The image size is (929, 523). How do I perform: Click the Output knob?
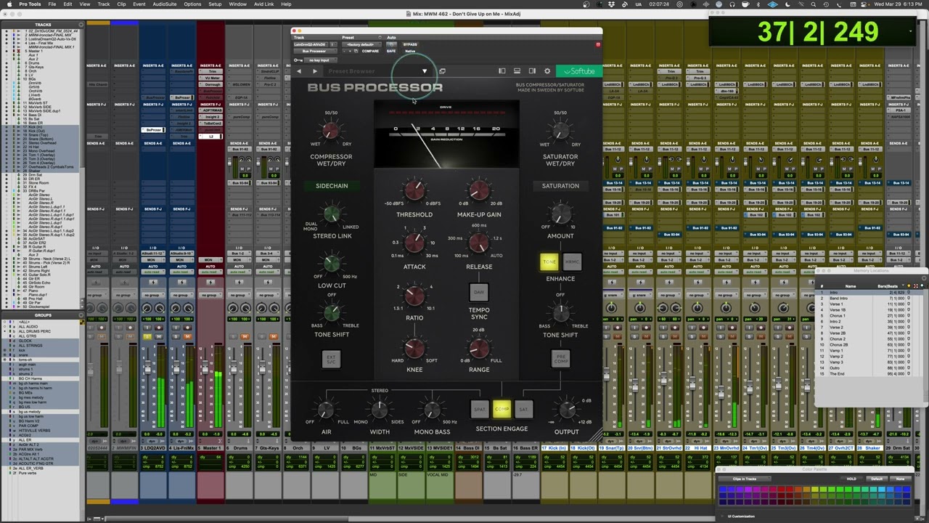(x=567, y=409)
